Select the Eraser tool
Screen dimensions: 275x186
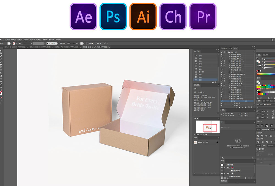pyautogui.click(x=1, y=65)
